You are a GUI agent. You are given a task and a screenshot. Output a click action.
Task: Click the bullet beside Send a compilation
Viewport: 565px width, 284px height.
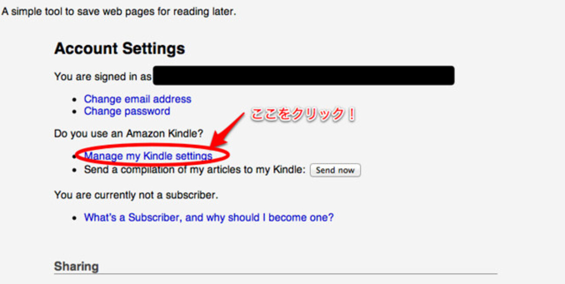click(x=75, y=170)
